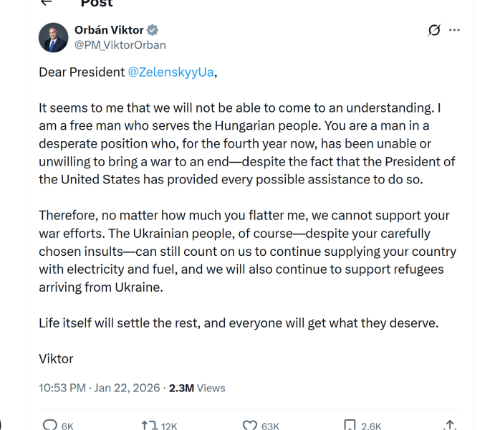Click the 2.3M Views count
Image resolution: width=495 pixels, height=430 pixels.
tap(197, 388)
